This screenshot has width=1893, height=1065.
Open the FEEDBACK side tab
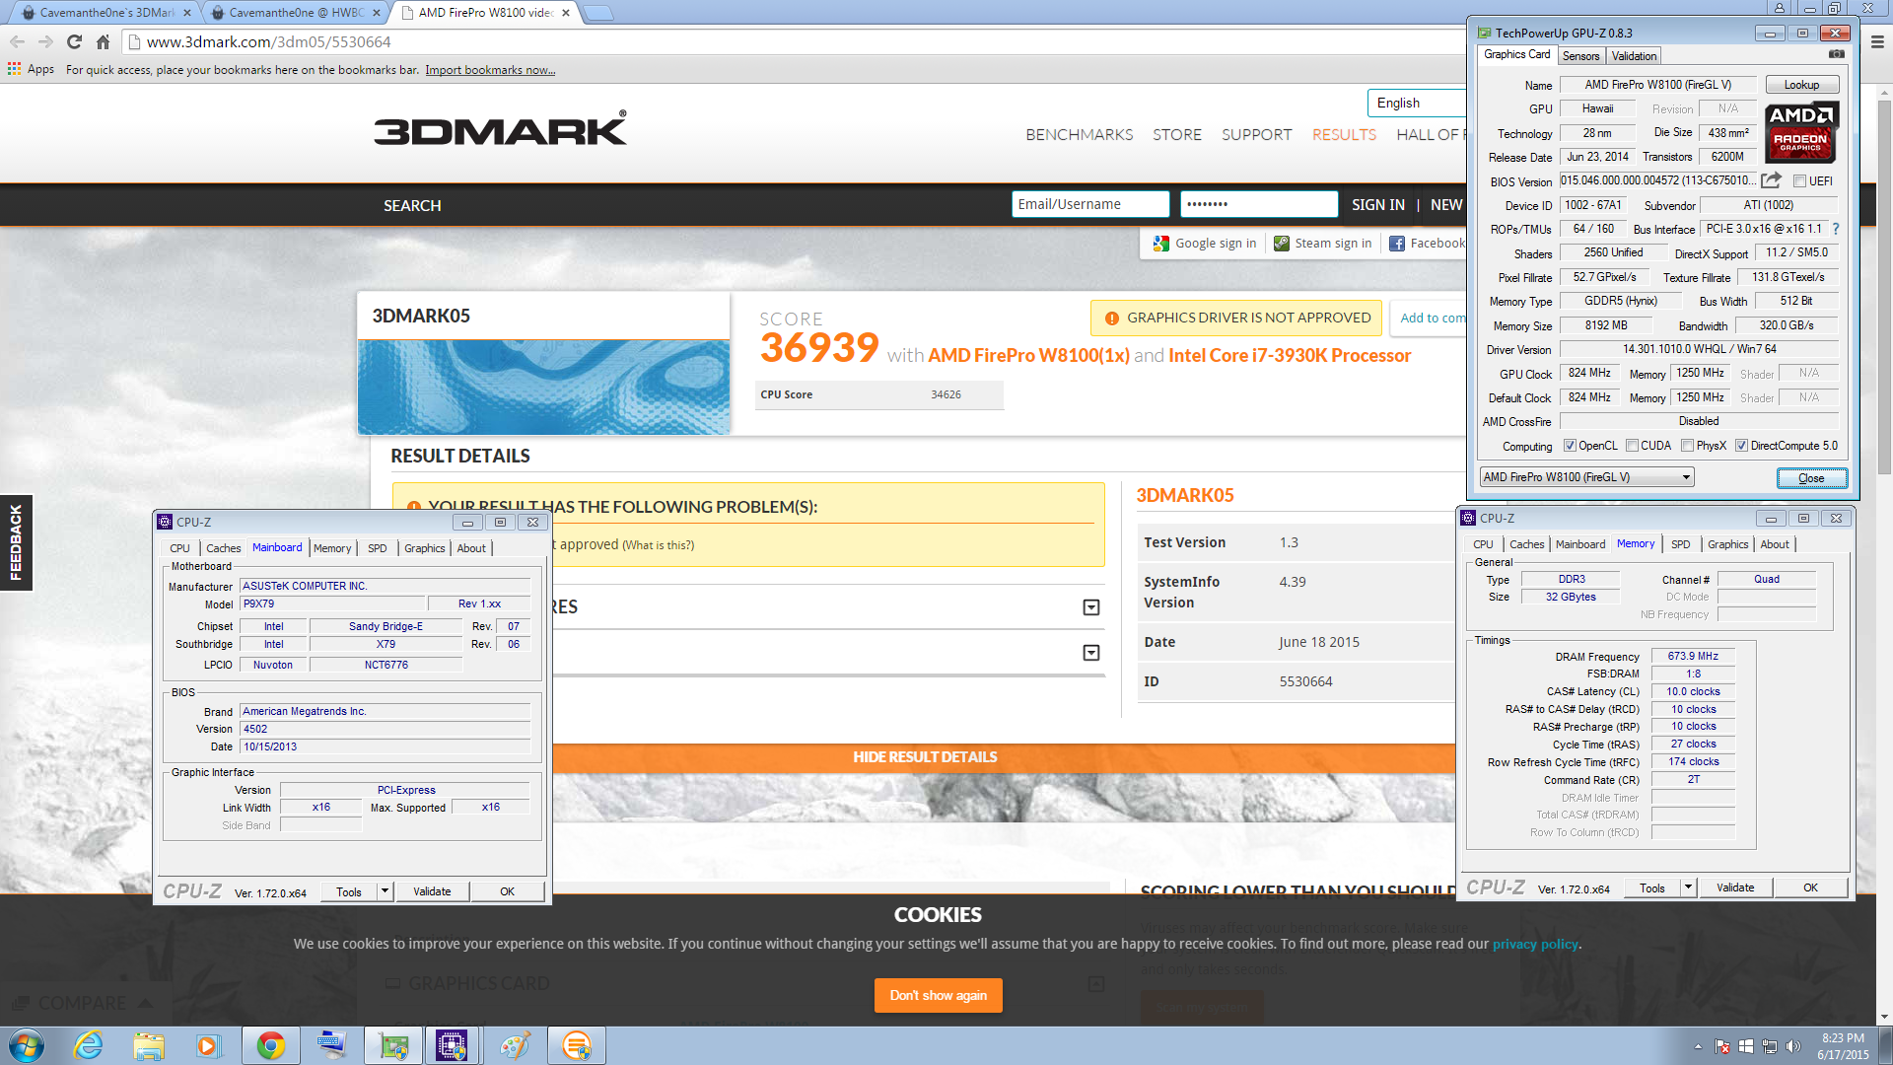click(x=16, y=542)
